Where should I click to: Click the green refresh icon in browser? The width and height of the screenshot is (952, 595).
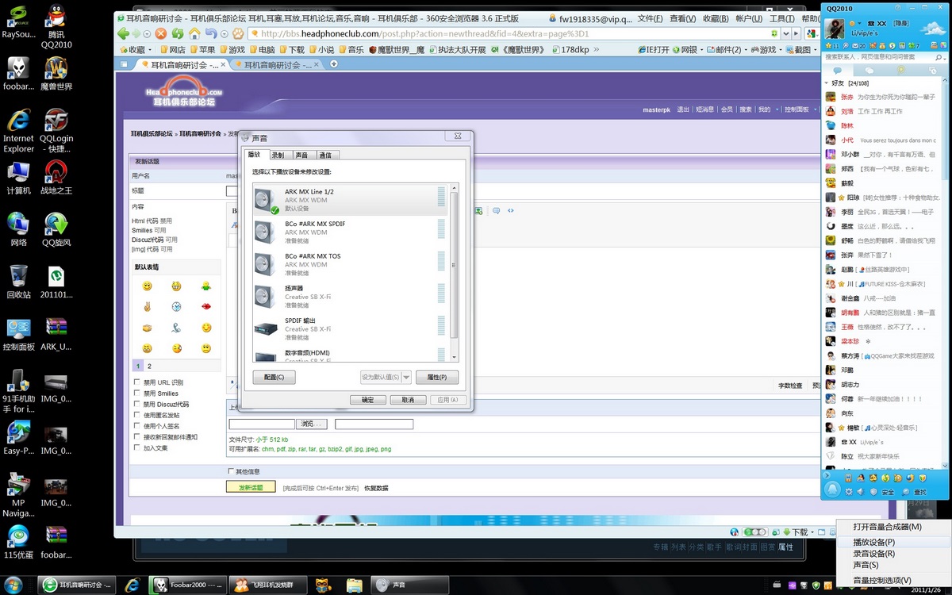tap(178, 33)
